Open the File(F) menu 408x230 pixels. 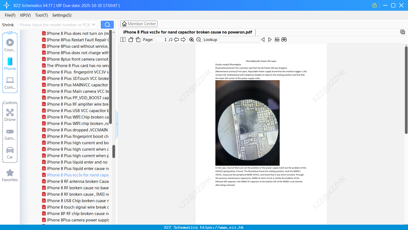pyautogui.click(x=10, y=15)
